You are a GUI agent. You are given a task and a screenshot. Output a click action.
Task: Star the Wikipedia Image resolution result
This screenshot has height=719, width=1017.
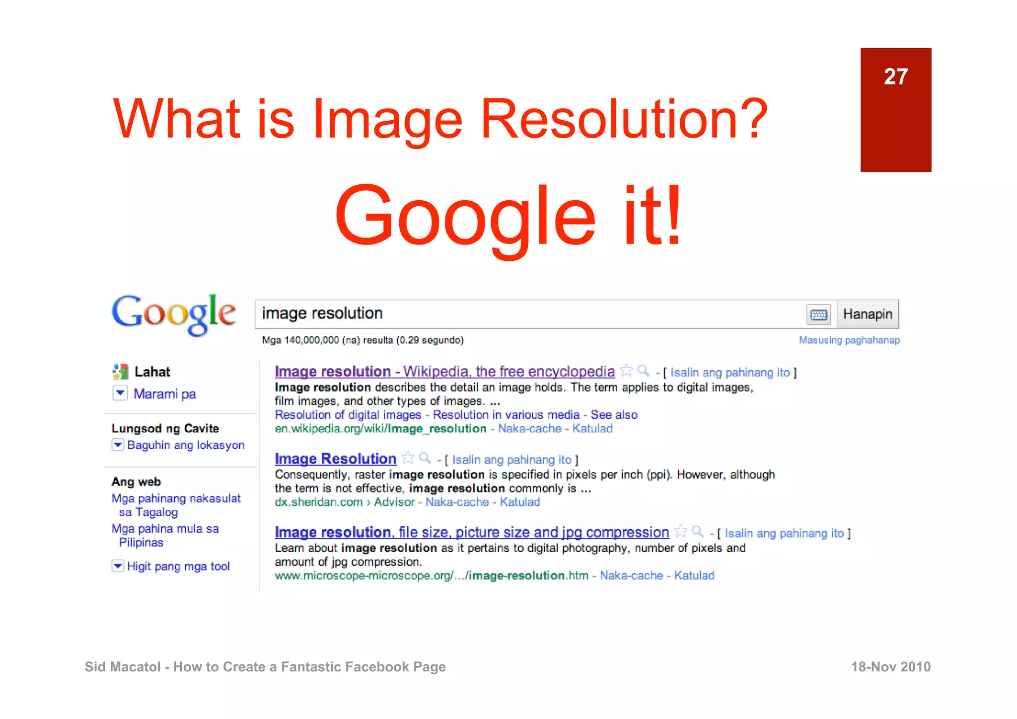[x=627, y=371]
